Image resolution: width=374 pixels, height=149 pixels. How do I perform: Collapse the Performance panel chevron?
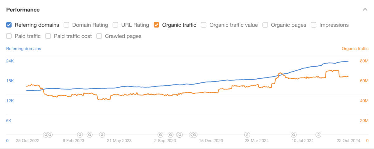(365, 10)
